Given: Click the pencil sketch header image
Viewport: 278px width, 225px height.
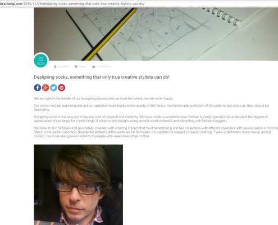Looking at the screenshot, I should tap(156, 34).
